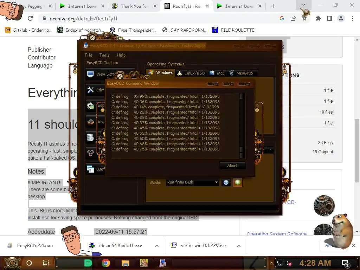This screenshot has width=360, height=270.
Task: Click the blue help question mark icon
Action: [226, 182]
